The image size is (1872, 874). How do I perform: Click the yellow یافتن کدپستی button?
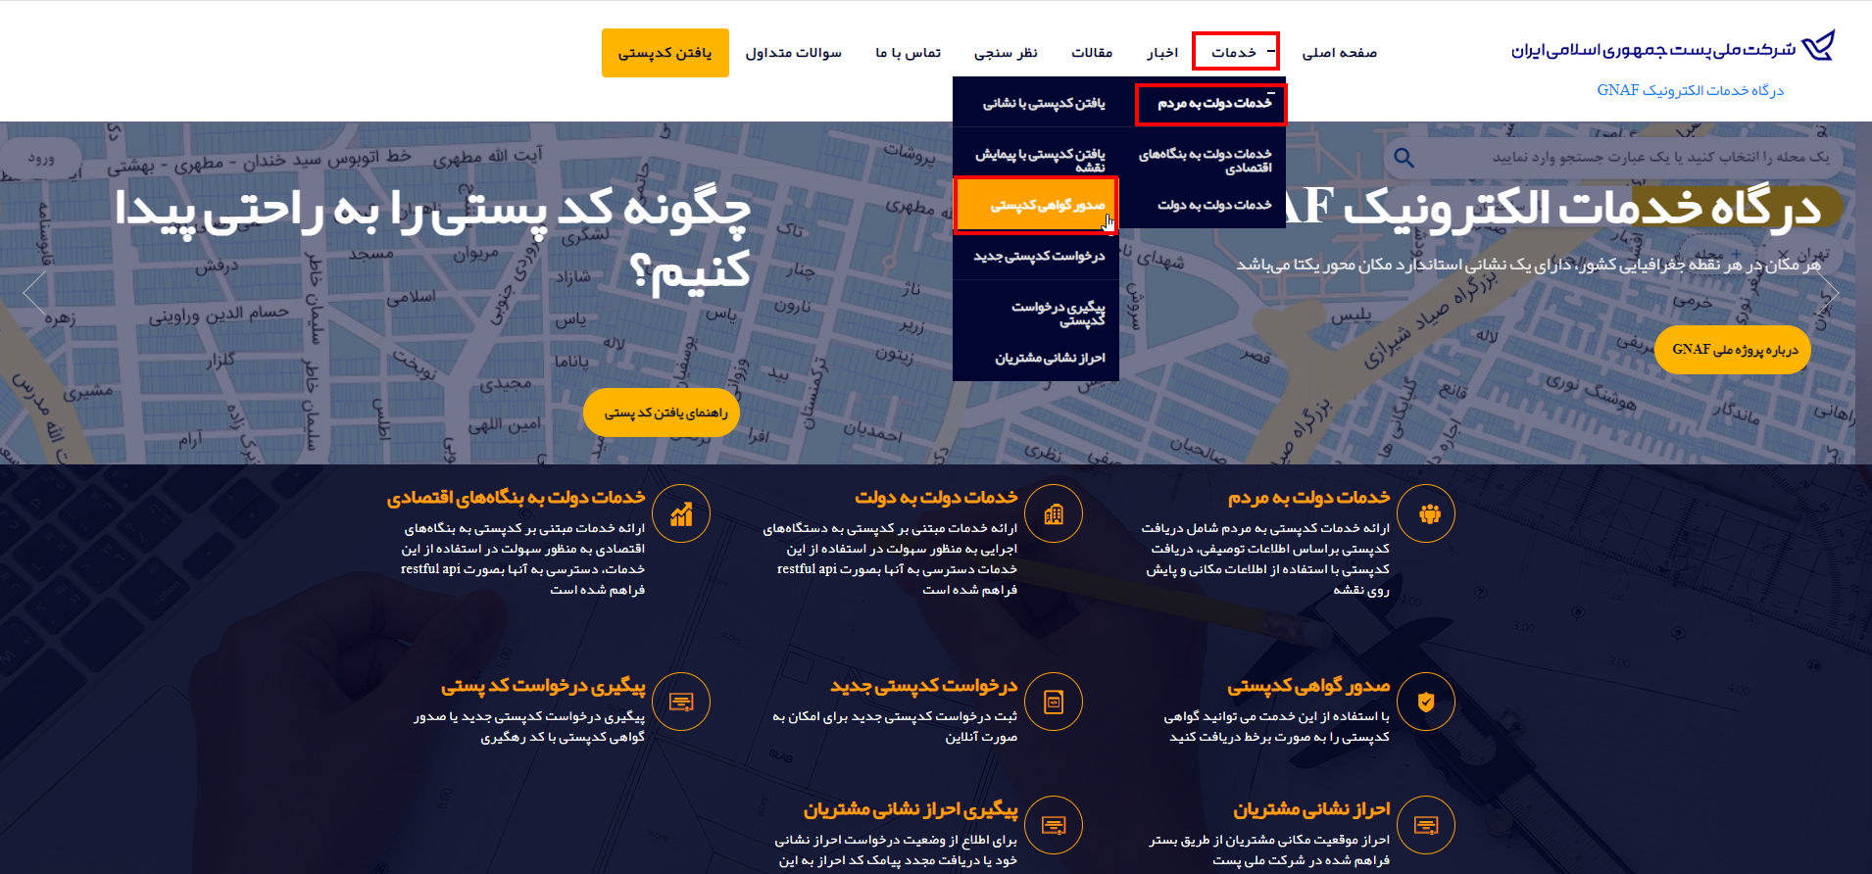(x=665, y=53)
